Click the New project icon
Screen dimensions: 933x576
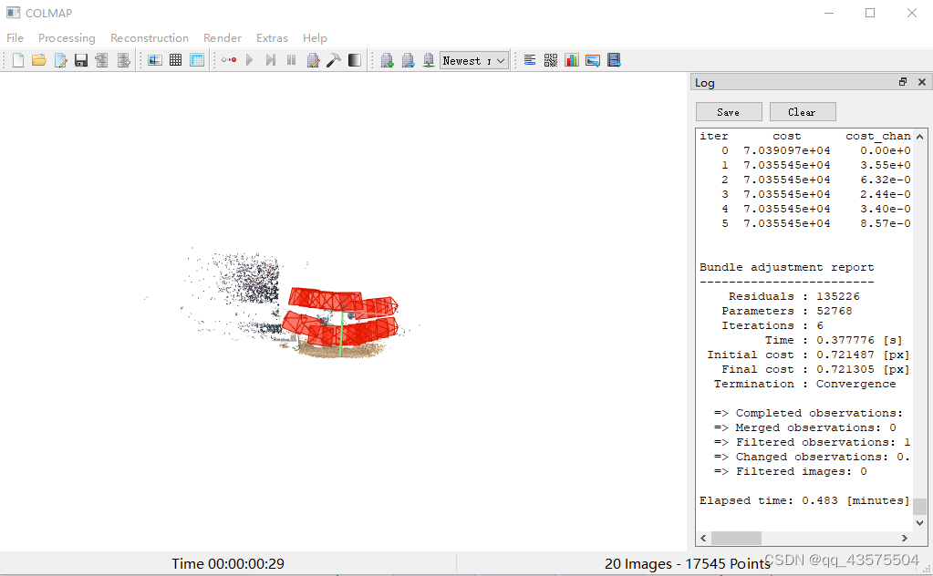click(x=18, y=60)
